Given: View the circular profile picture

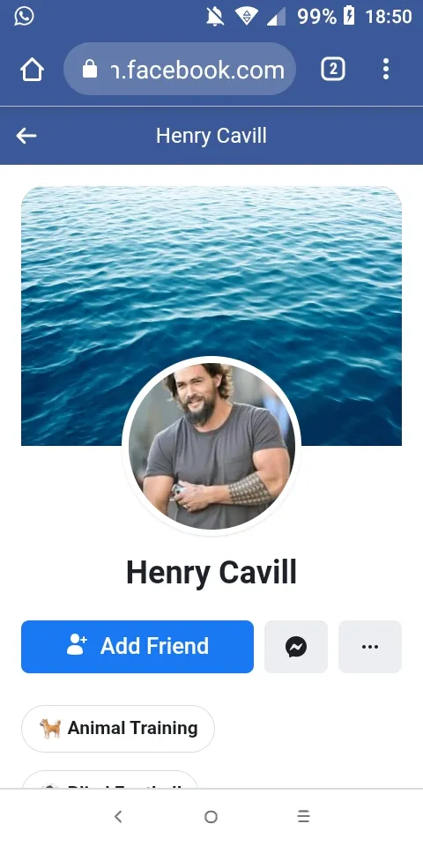Looking at the screenshot, I should click(211, 446).
